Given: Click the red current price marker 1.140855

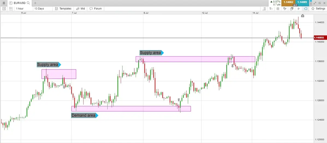Looking at the screenshot, I should [319, 38].
